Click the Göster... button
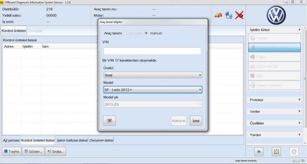Screen dimensions: 307x164 click(33, 151)
